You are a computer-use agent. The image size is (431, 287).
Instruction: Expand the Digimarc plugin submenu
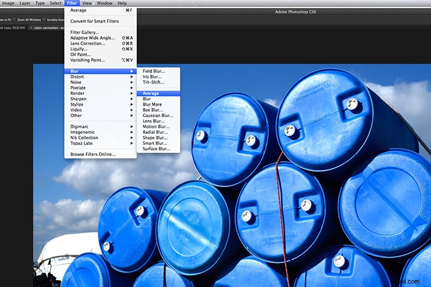pyautogui.click(x=101, y=126)
